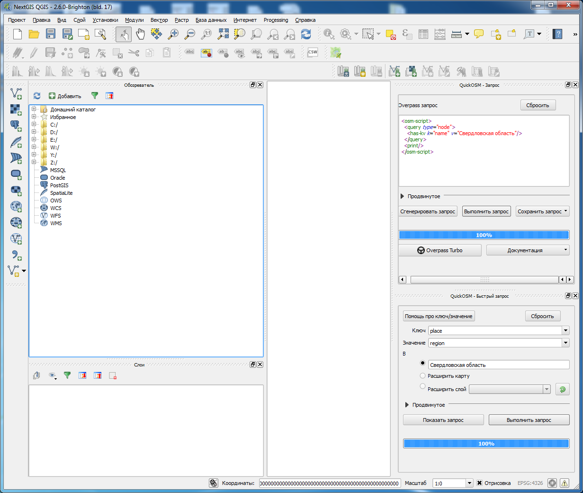This screenshot has width=583, height=493.
Task: Expand the C:/ drive node
Action: 34,124
